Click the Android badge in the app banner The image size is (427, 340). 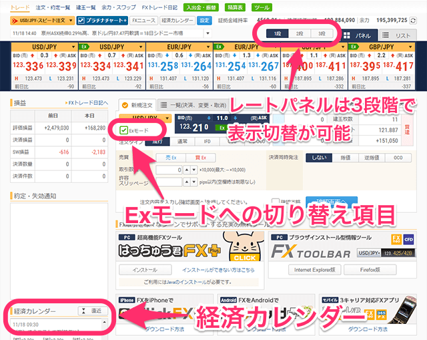point(228,300)
